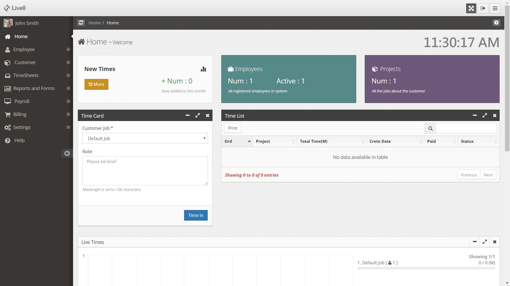Open the hamburger menu icon
Screen dimensions: 510x286
(495, 8)
